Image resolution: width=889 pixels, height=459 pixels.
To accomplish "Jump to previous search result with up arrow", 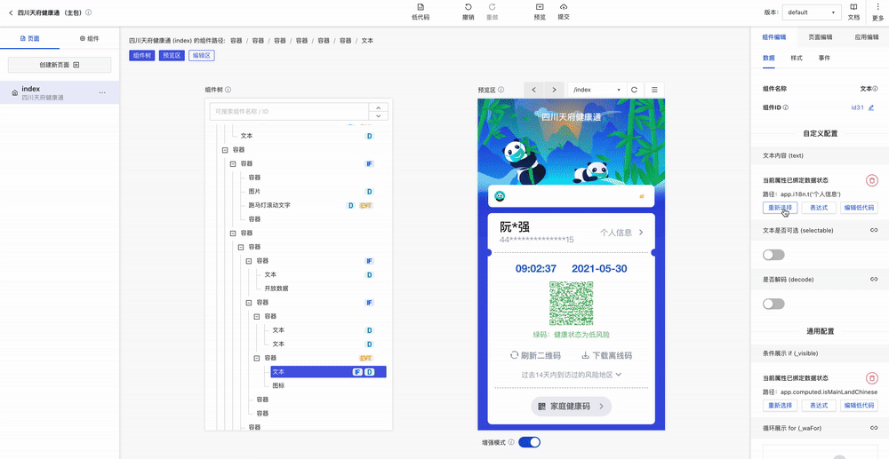I will click(x=378, y=107).
